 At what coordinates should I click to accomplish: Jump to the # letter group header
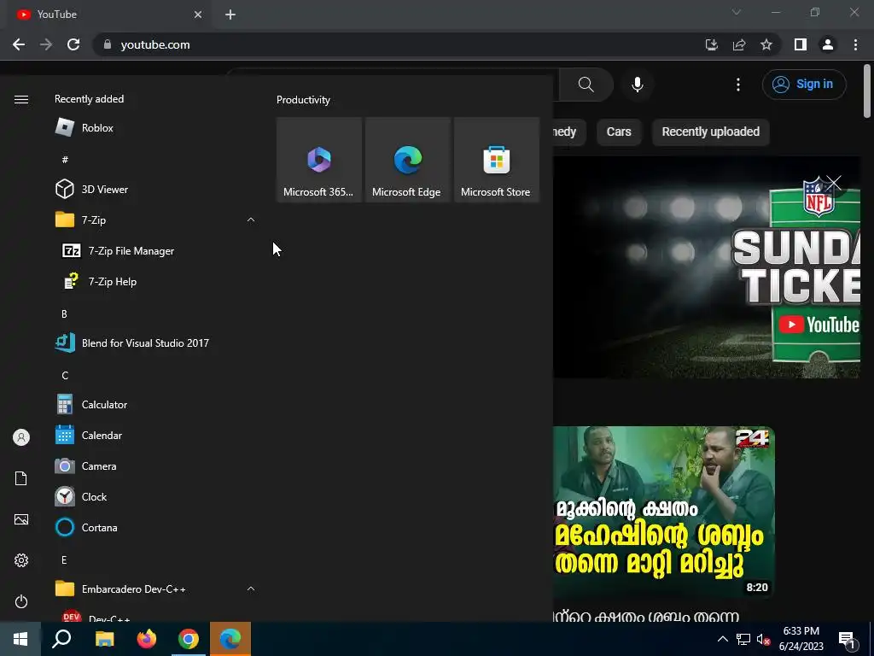pyautogui.click(x=65, y=160)
